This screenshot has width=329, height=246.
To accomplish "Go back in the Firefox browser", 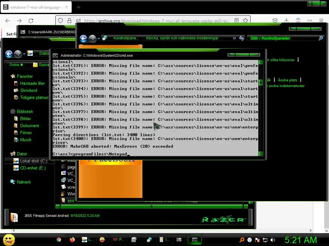I will [8, 20].
